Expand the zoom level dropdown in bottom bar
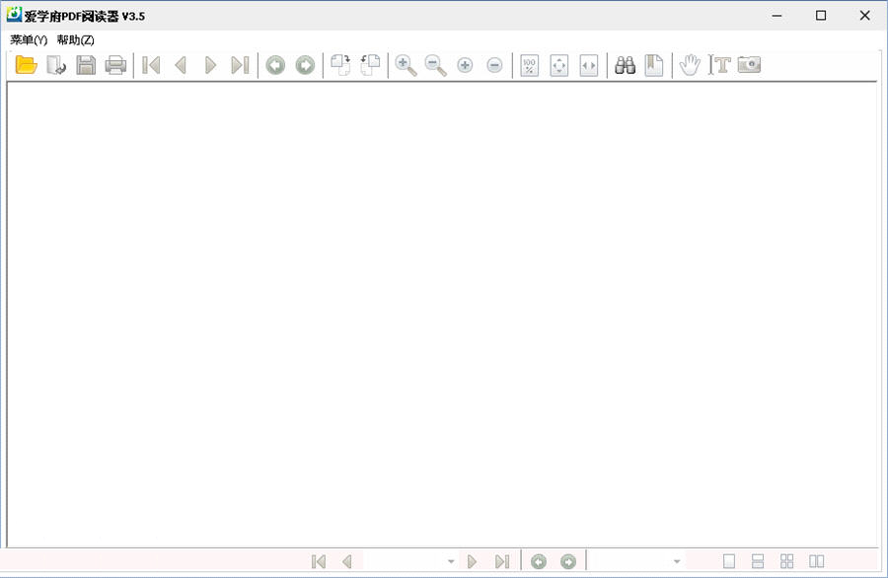 (677, 561)
